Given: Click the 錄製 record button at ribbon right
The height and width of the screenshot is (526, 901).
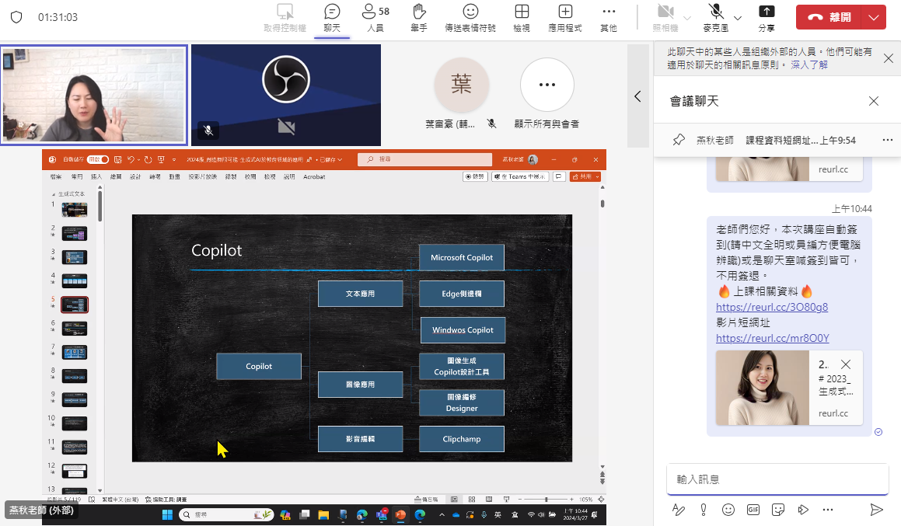Looking at the screenshot, I should pyautogui.click(x=475, y=177).
